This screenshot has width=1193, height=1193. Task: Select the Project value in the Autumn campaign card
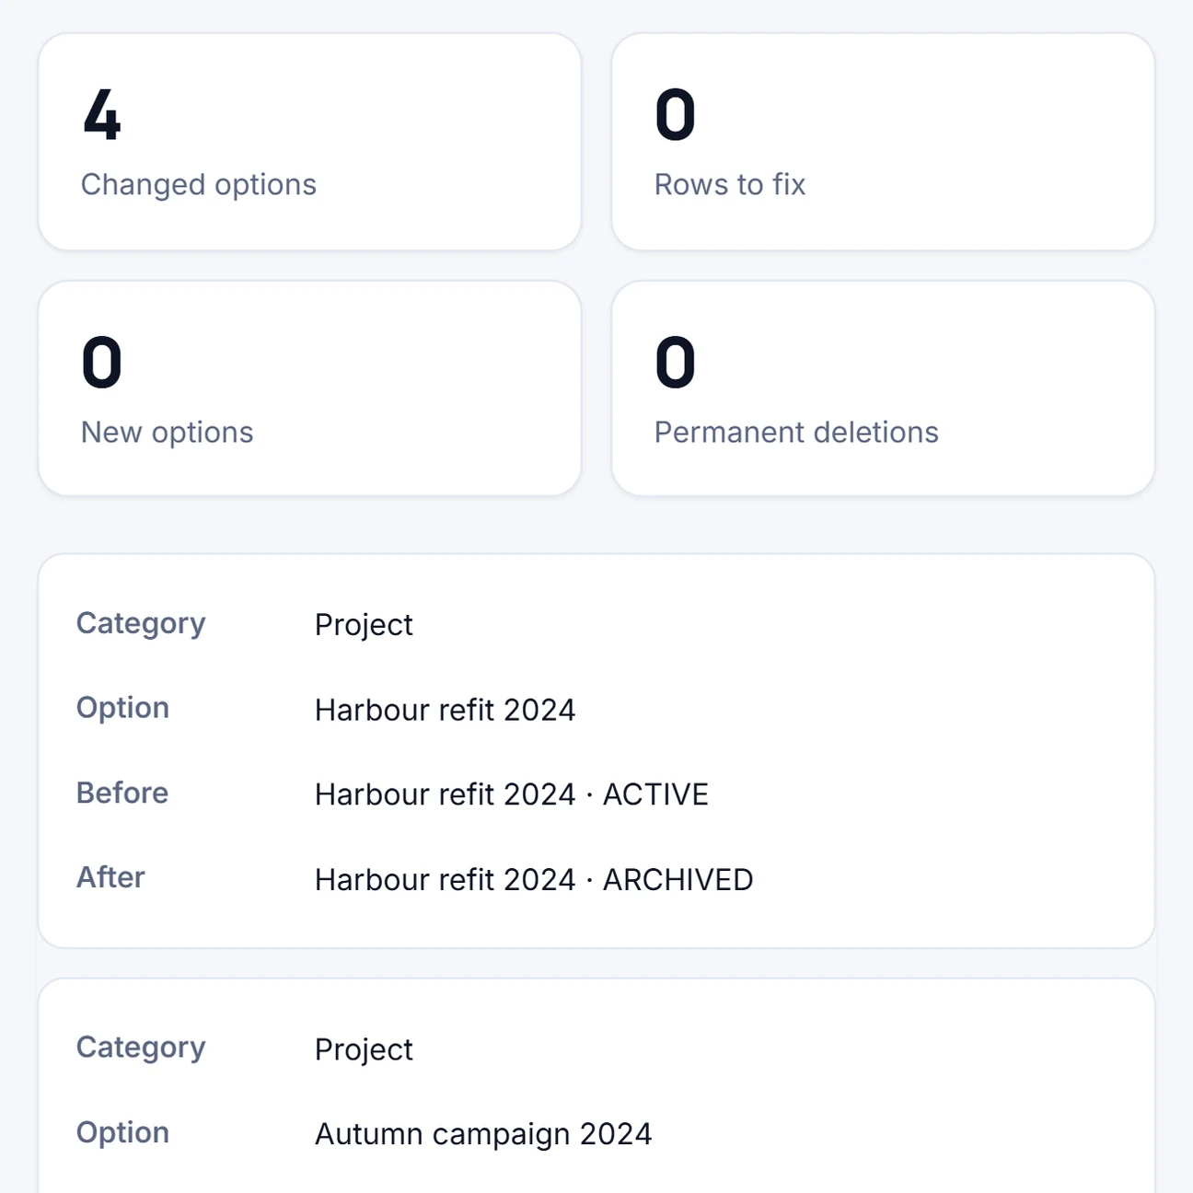(x=364, y=1049)
